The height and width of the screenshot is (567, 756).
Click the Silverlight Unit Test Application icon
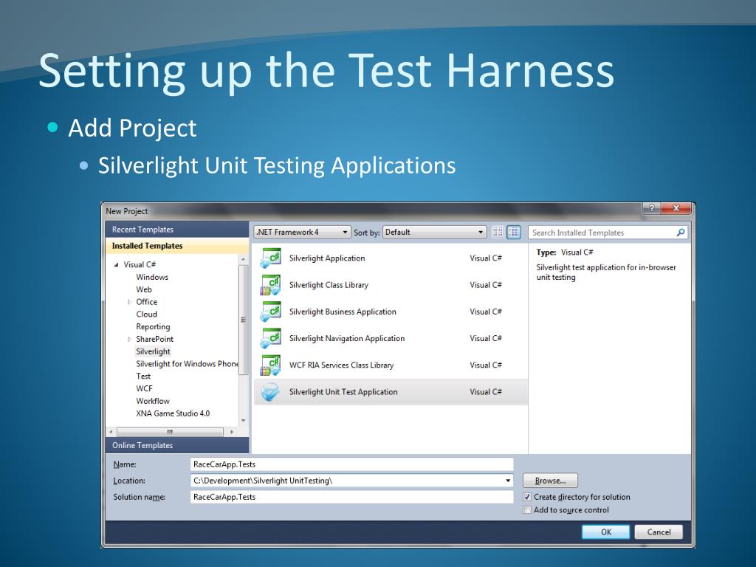270,392
